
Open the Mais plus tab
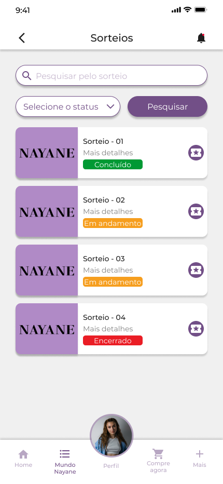200,459
